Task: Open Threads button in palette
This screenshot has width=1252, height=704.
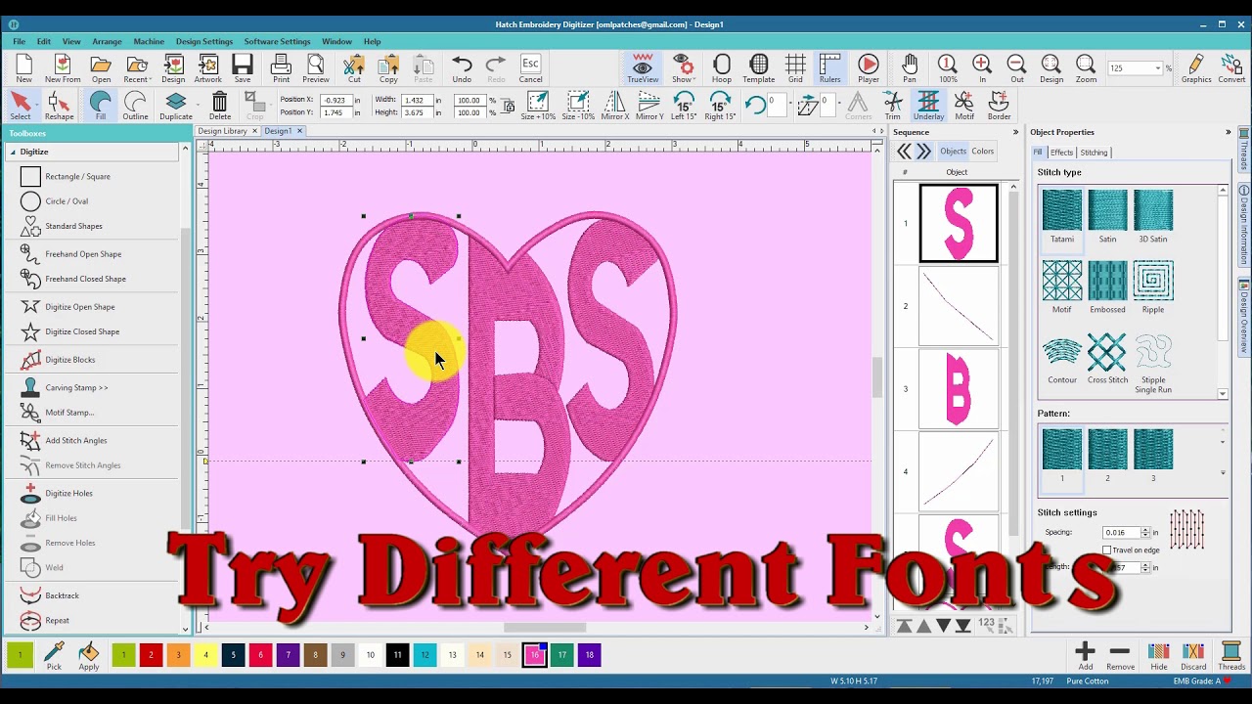Action: tap(1231, 656)
